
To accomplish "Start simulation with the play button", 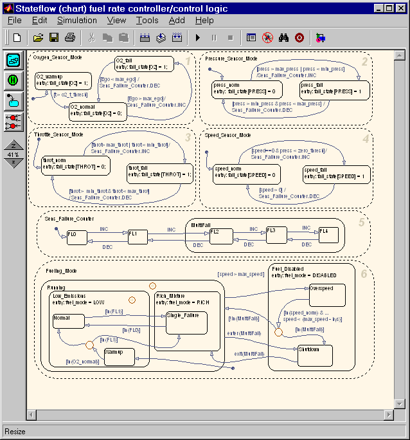I will pyautogui.click(x=198, y=37).
